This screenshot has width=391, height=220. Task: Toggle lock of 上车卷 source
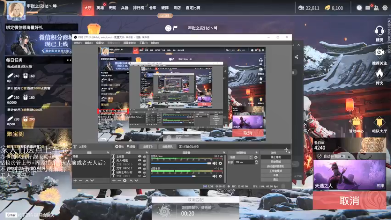pyautogui.click(x=144, y=156)
